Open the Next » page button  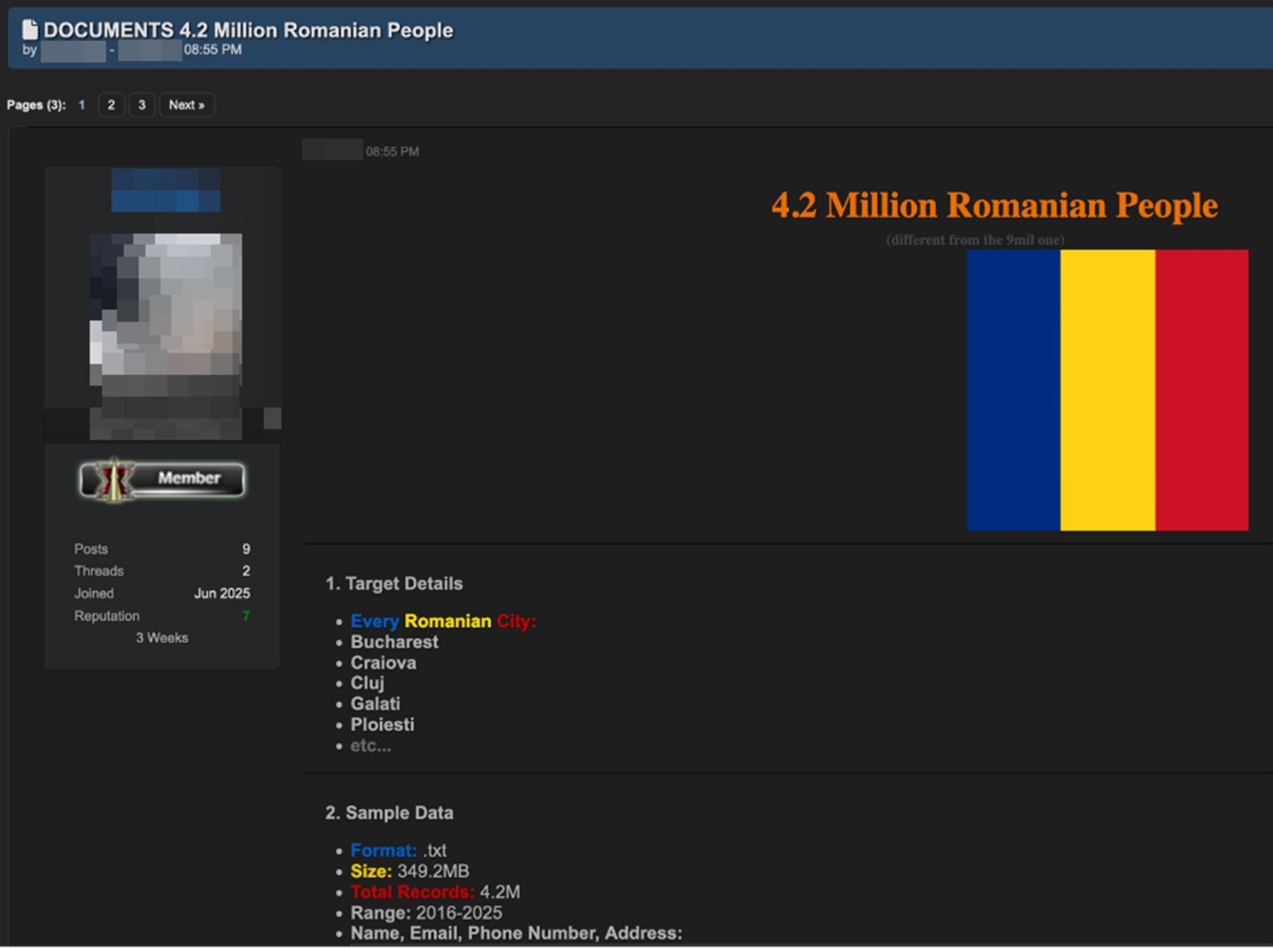(x=186, y=105)
